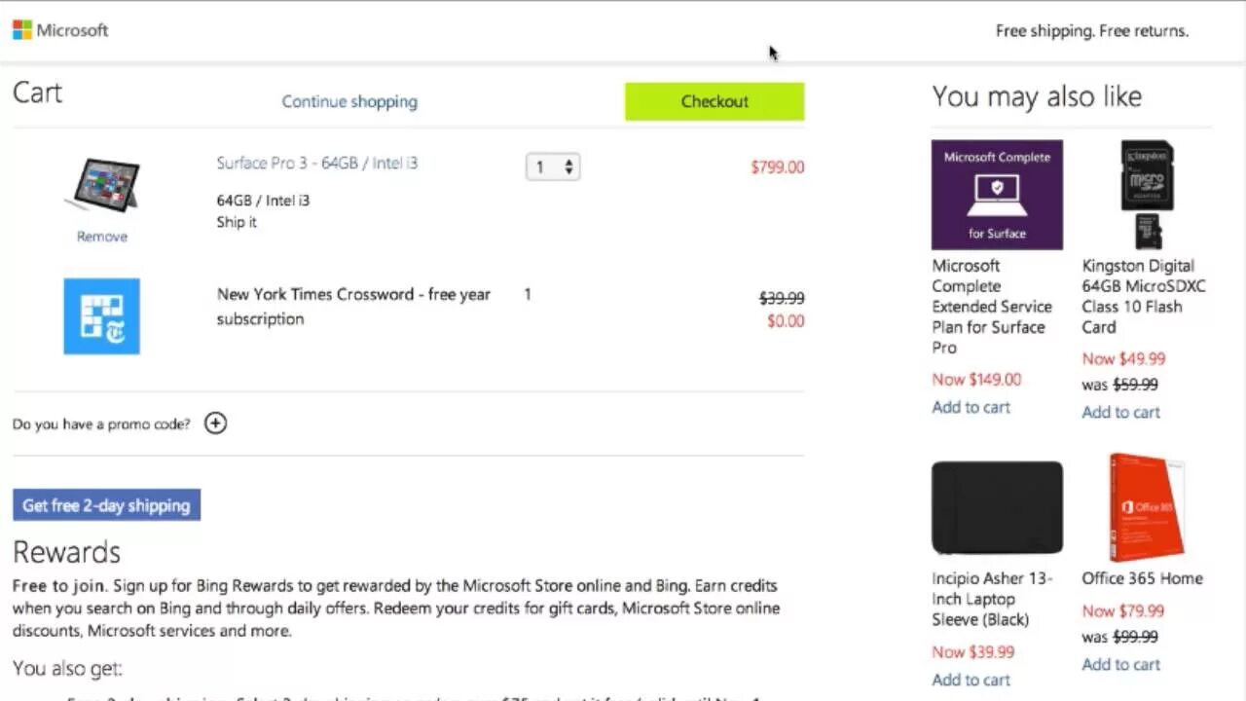Click the Get free 2-day shipping button
This screenshot has height=701, width=1246.
(106, 505)
